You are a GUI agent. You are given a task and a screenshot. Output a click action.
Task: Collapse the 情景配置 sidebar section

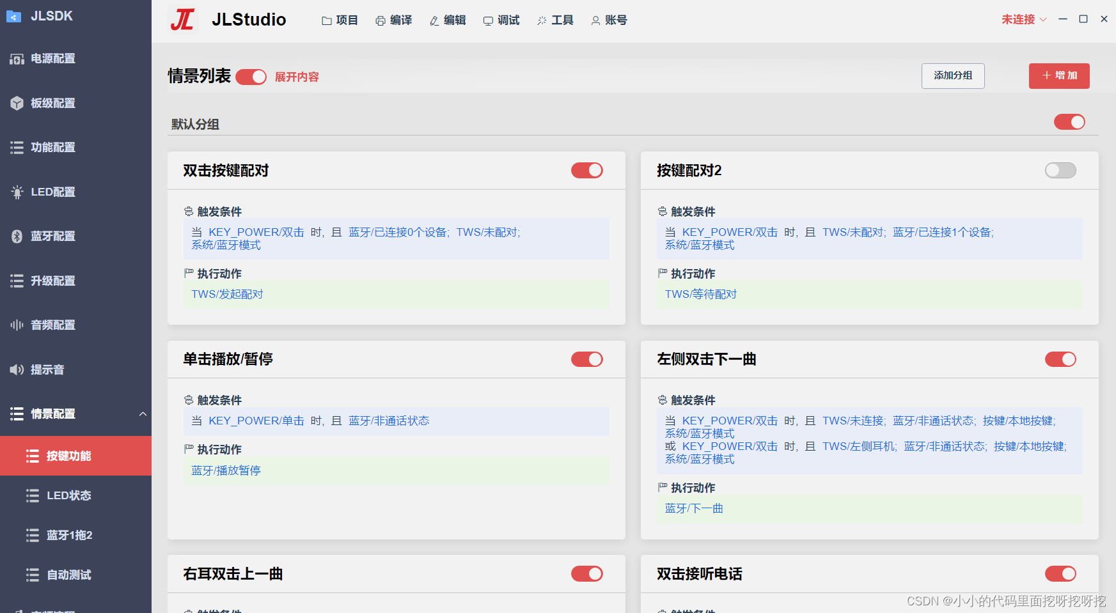(x=143, y=414)
